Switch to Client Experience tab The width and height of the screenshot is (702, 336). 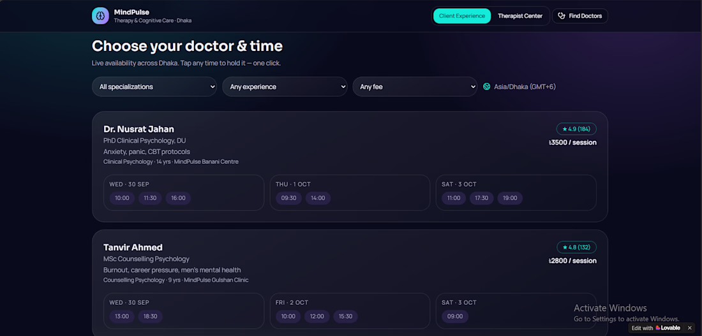click(461, 16)
